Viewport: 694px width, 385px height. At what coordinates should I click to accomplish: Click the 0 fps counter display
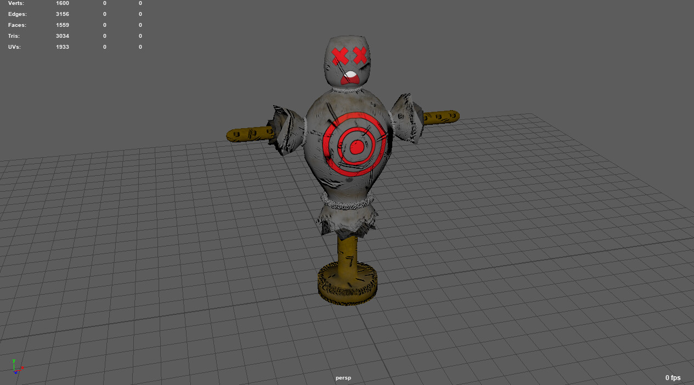tap(672, 377)
